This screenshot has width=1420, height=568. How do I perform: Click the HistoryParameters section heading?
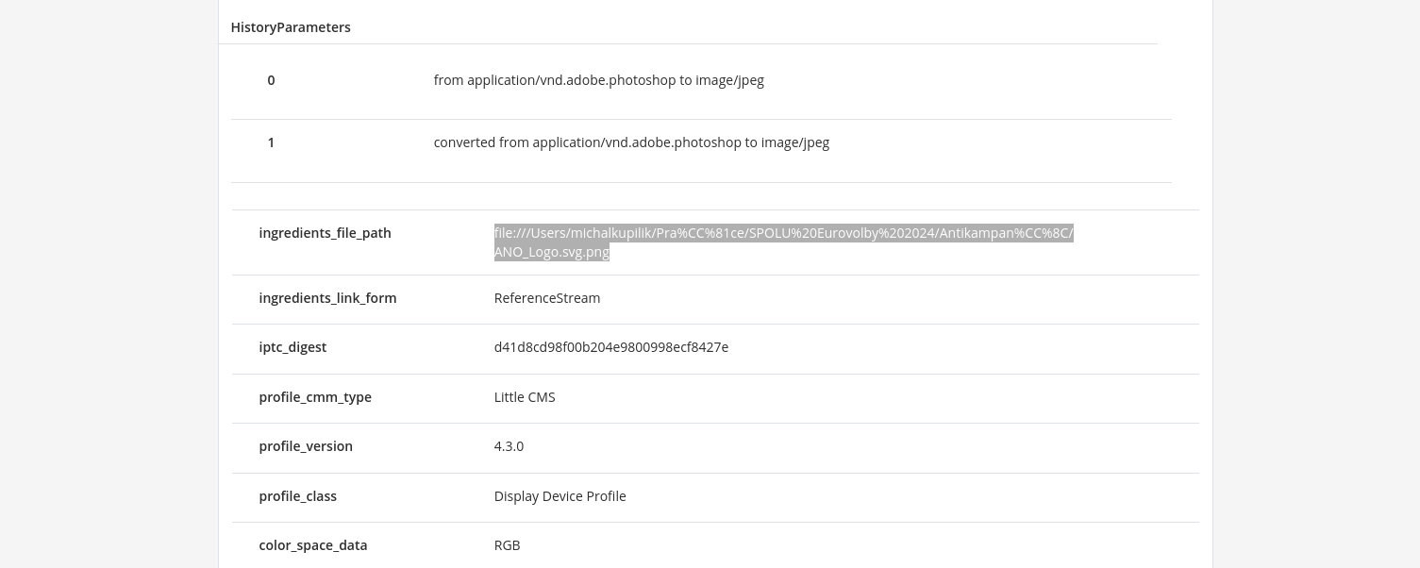[291, 27]
